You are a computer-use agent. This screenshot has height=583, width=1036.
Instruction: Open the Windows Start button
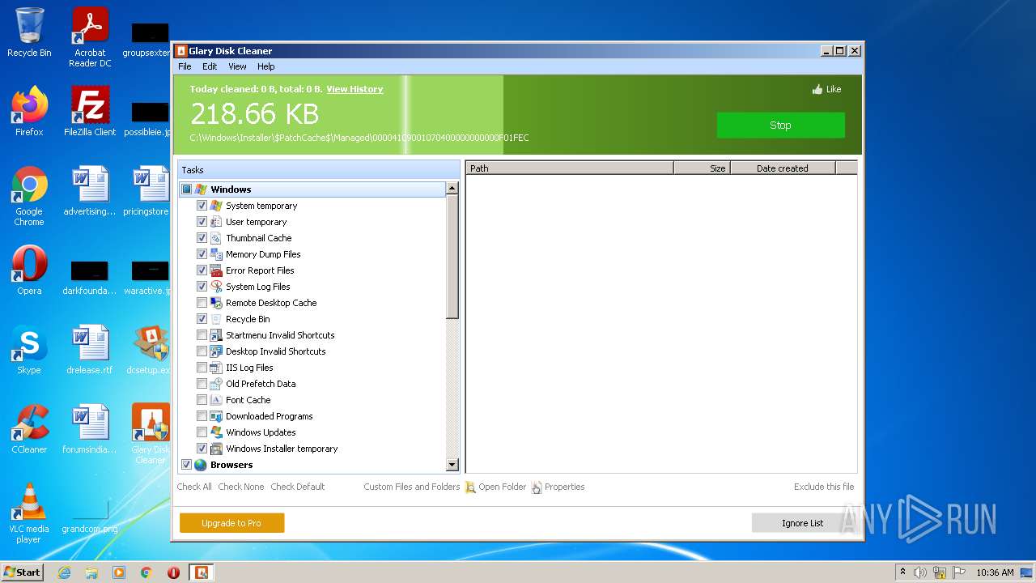coord(23,572)
